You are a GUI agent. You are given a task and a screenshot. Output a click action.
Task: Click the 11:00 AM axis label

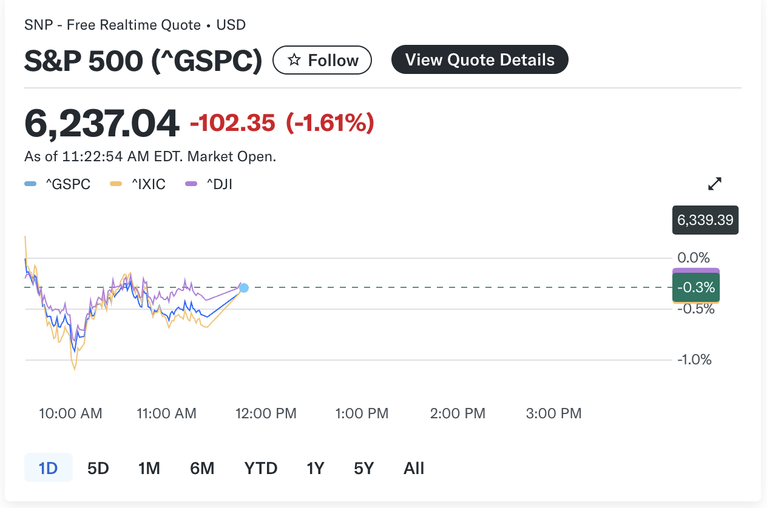(166, 413)
